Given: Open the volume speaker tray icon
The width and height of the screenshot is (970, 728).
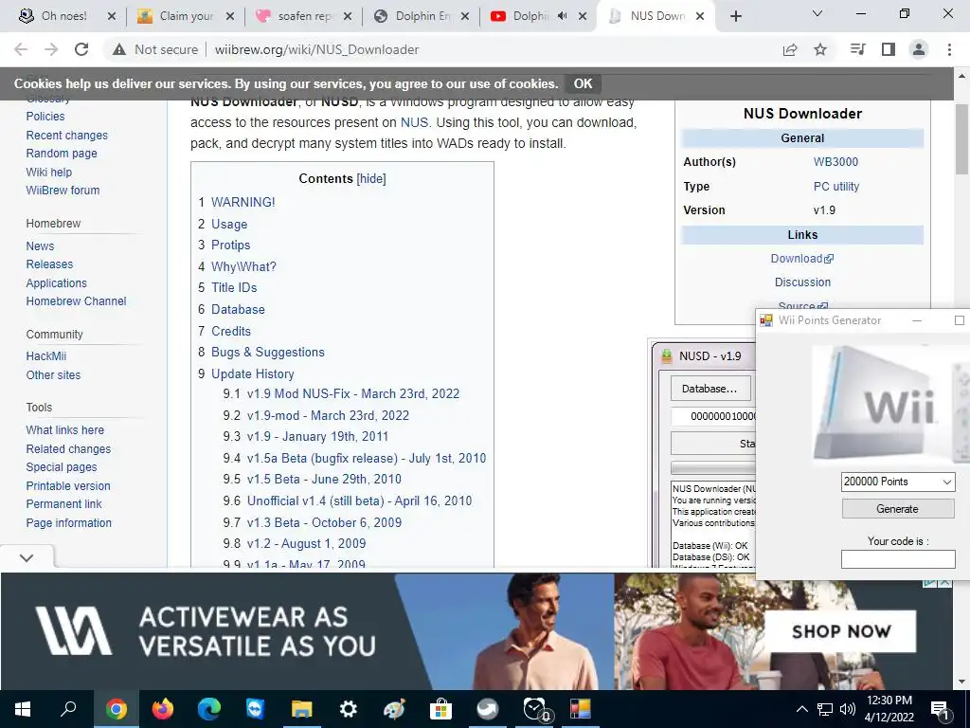Looking at the screenshot, I should pos(848,709).
